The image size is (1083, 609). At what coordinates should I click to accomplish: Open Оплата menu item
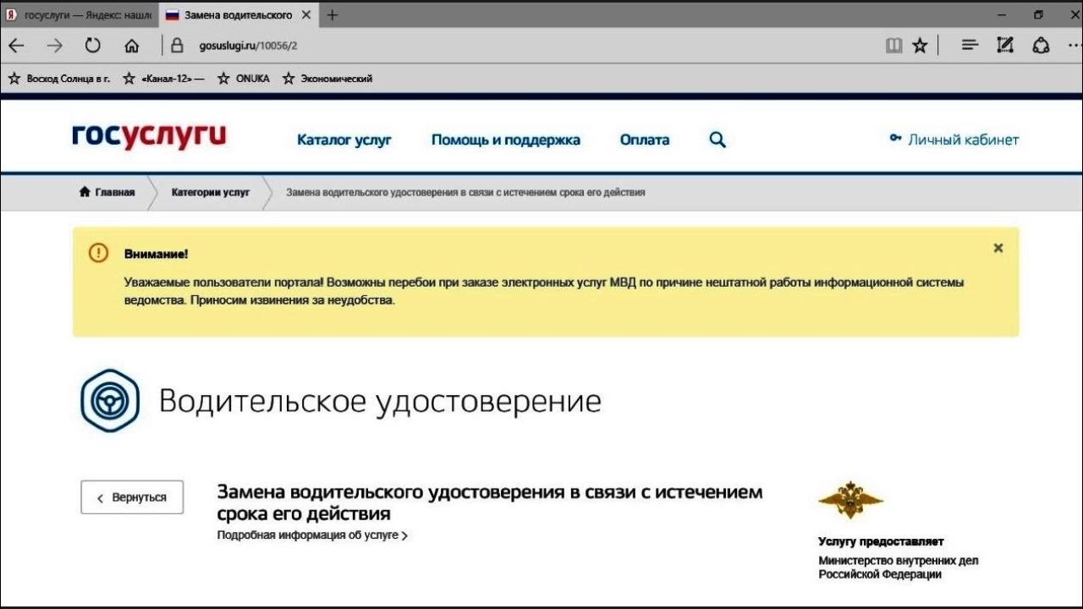(x=645, y=140)
